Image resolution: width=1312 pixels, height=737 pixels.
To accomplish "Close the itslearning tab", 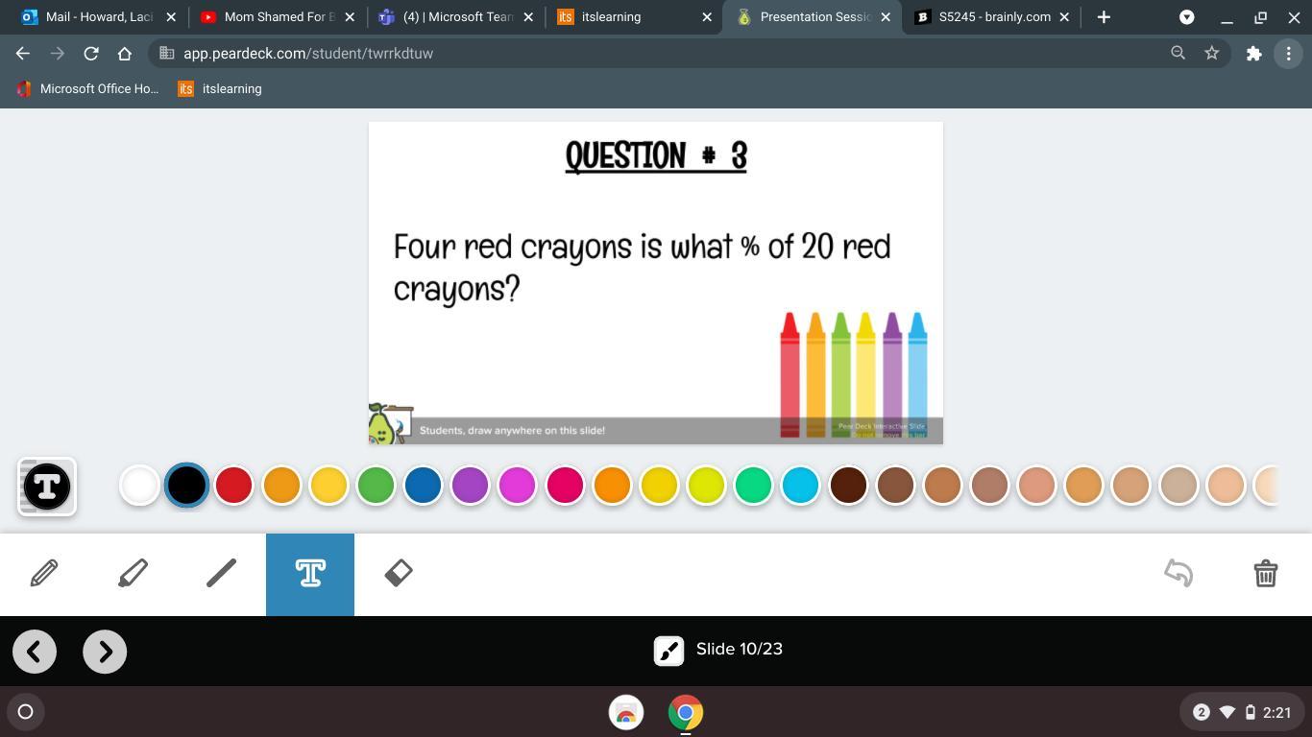I will click(707, 17).
